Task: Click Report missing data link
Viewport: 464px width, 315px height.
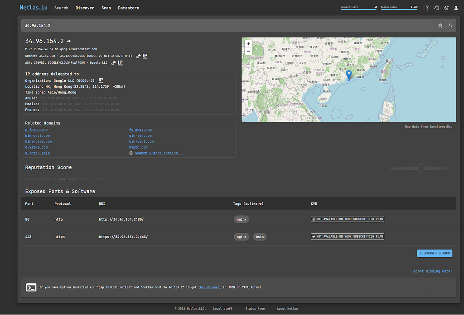Action: [x=432, y=271]
